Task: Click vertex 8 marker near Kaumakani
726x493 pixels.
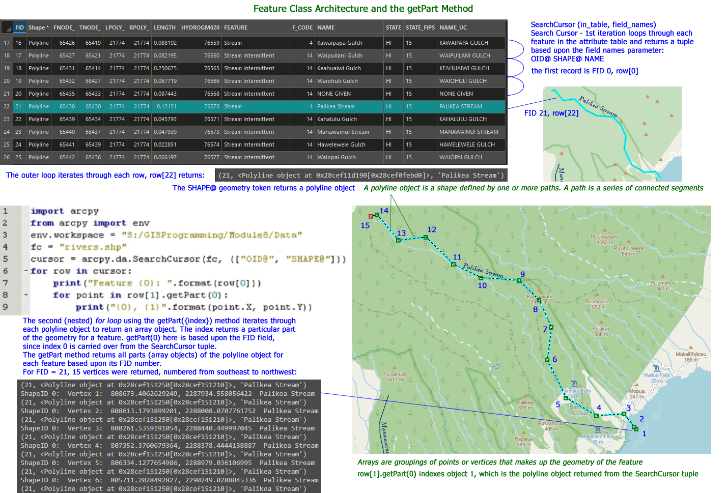Action: 539,300
